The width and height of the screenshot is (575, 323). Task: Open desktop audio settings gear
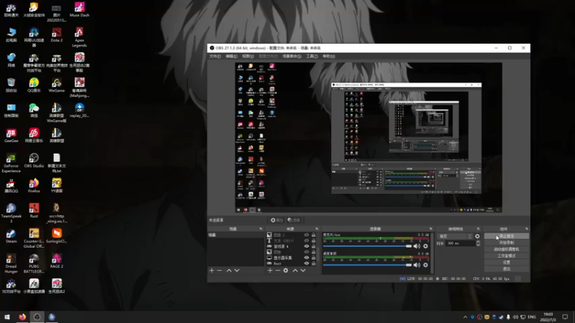tap(425, 265)
